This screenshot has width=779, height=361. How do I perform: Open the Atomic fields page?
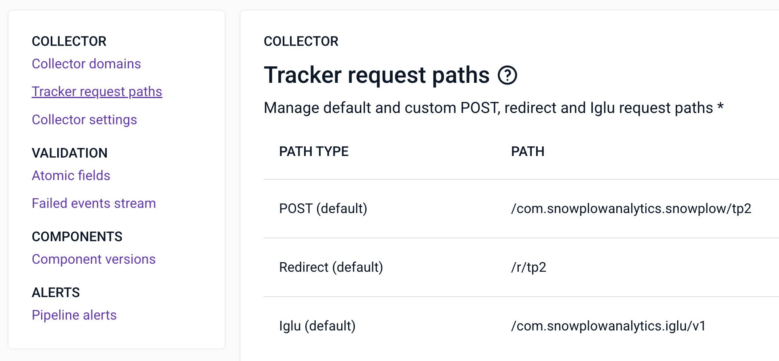click(x=71, y=176)
